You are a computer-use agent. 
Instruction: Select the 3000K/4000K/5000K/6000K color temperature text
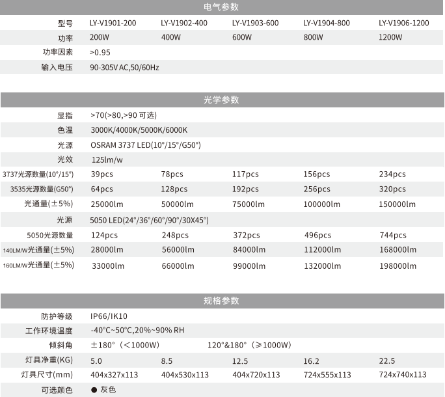coord(139,130)
